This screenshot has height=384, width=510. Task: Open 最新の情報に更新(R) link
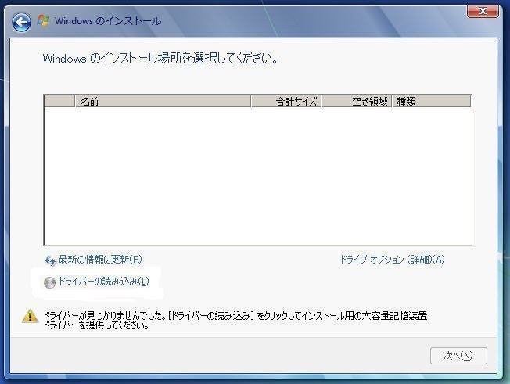[100, 260]
